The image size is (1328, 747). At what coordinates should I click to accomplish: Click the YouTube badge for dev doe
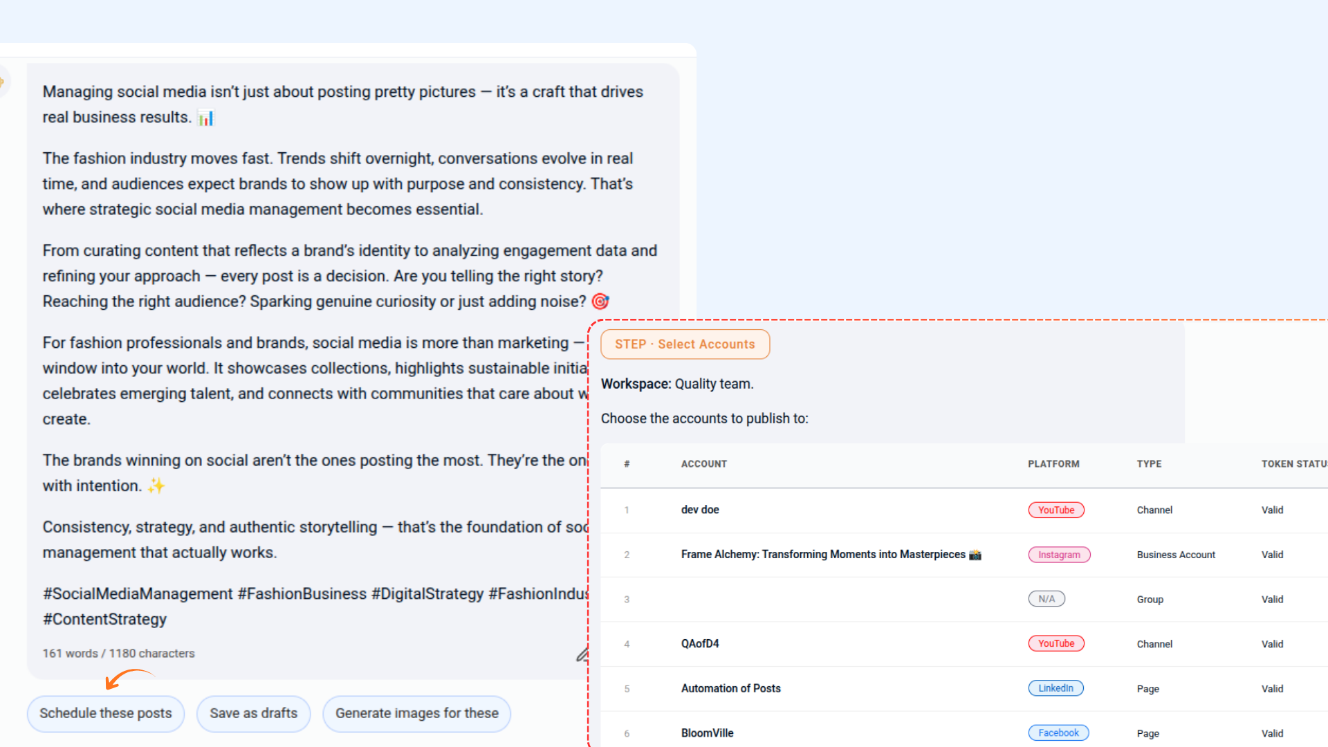pos(1055,510)
